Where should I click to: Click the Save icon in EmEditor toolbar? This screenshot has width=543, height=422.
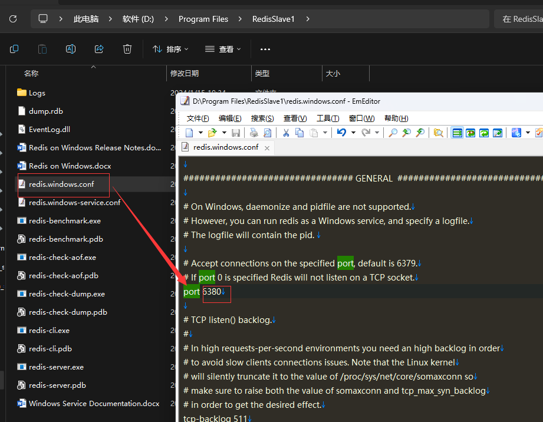[x=236, y=133]
